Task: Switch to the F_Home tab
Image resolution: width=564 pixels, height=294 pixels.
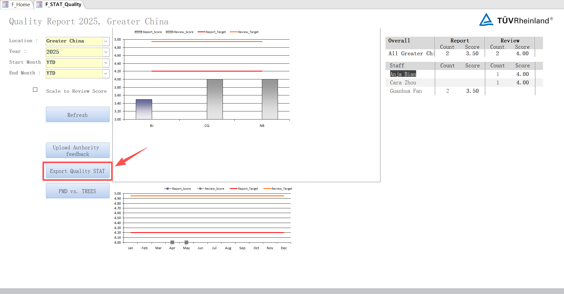Action: tap(20, 4)
